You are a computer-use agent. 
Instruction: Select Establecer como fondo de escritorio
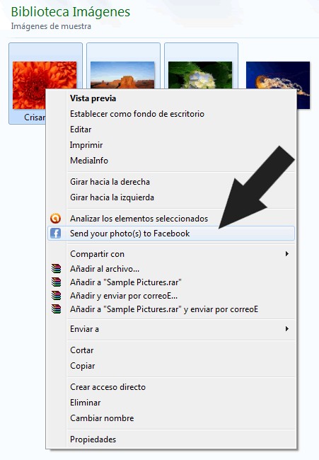click(137, 114)
